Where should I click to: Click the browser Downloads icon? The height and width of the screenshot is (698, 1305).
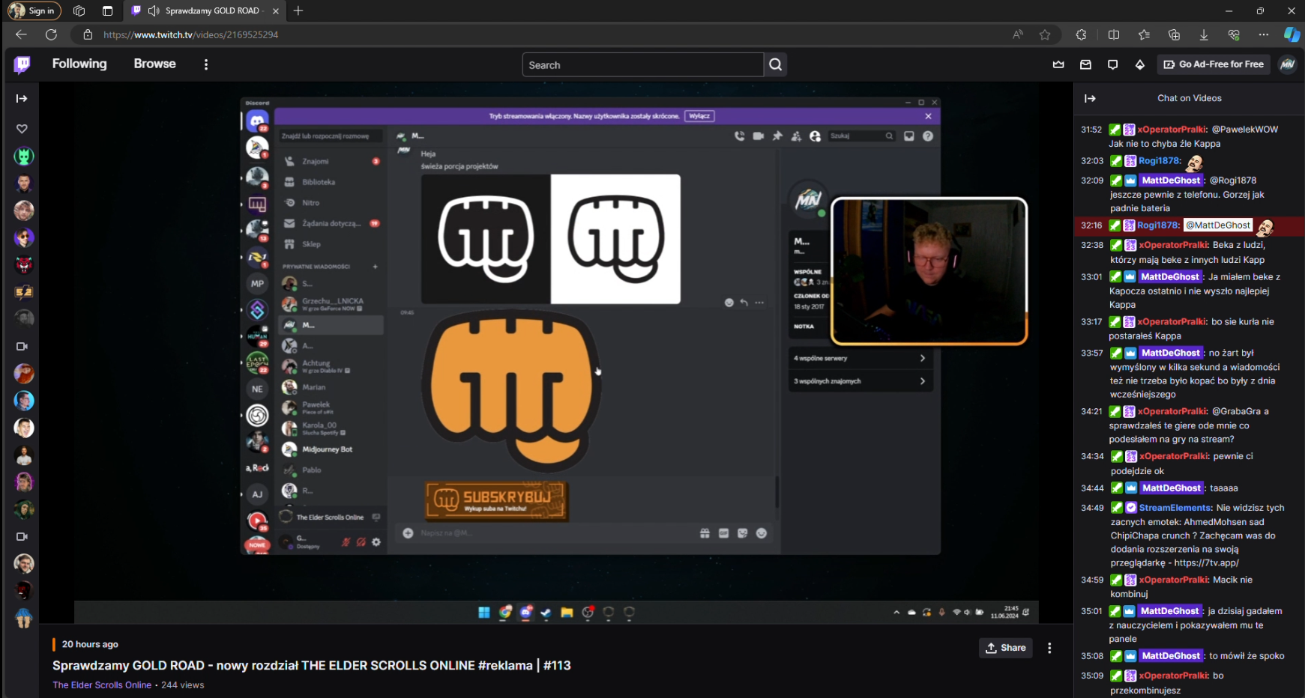click(1205, 34)
